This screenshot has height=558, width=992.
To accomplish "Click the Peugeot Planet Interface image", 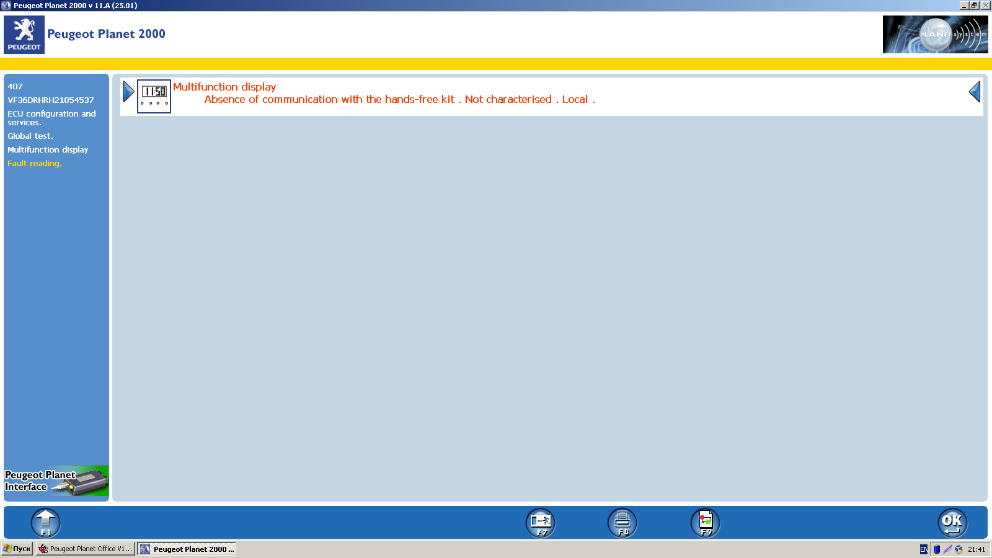I will coord(56,481).
